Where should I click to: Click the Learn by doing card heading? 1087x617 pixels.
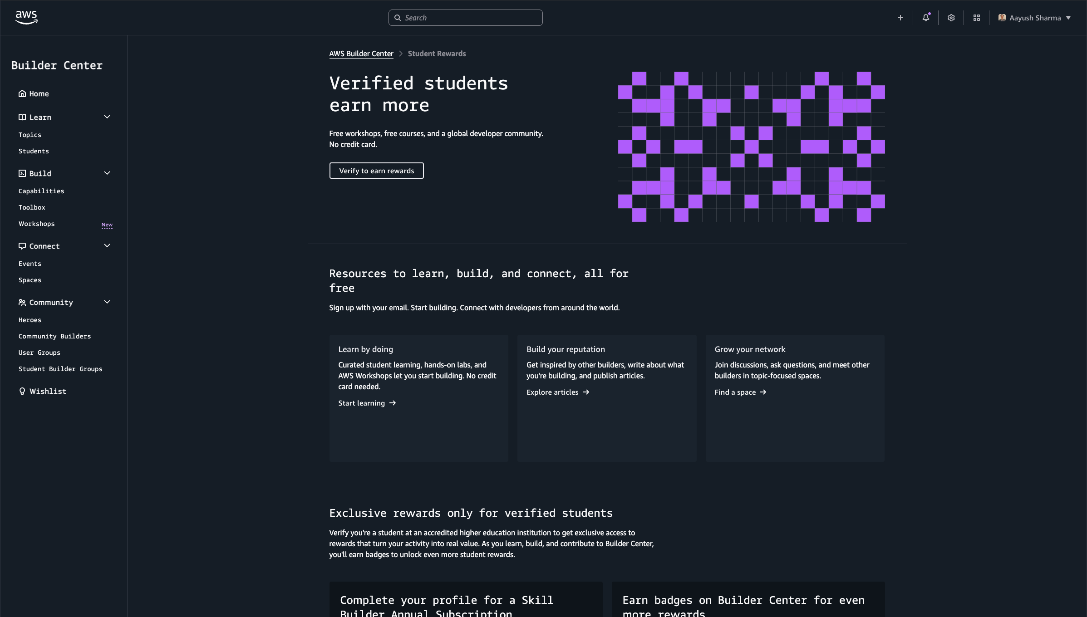(366, 349)
